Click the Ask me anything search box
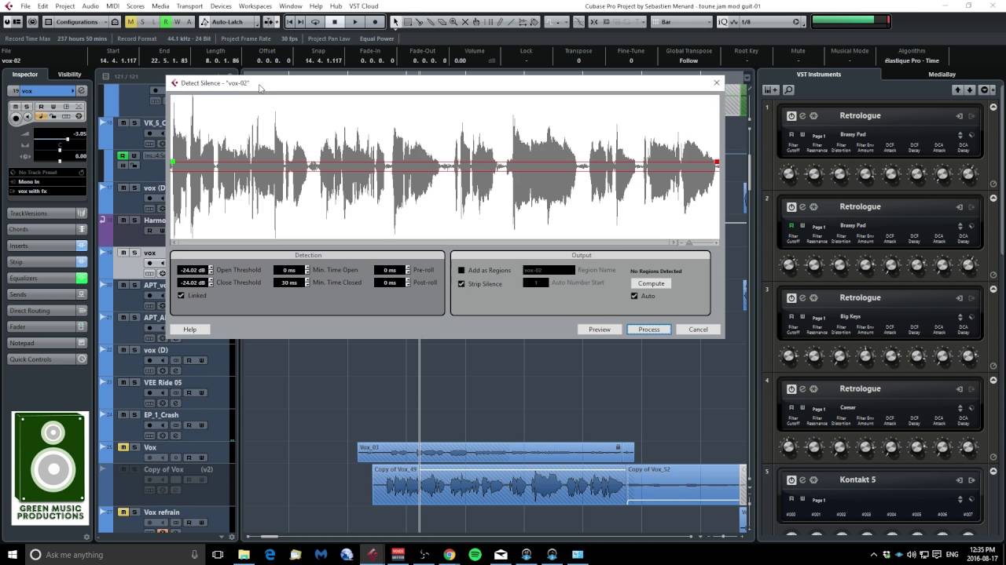This screenshot has width=1006, height=565. click(x=114, y=555)
